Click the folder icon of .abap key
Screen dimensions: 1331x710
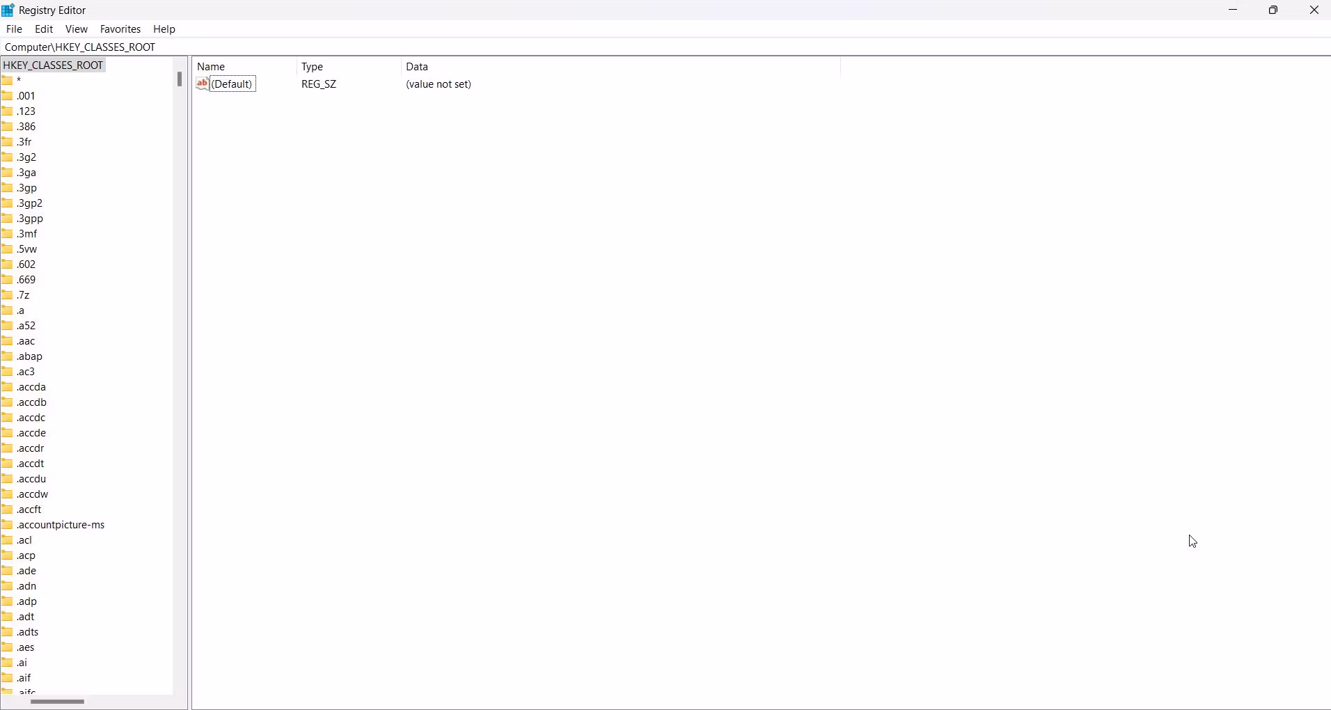[x=8, y=356]
